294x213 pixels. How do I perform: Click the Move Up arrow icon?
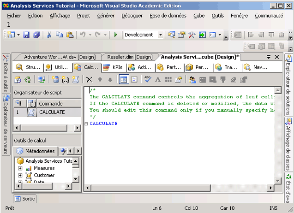(x=100, y=80)
